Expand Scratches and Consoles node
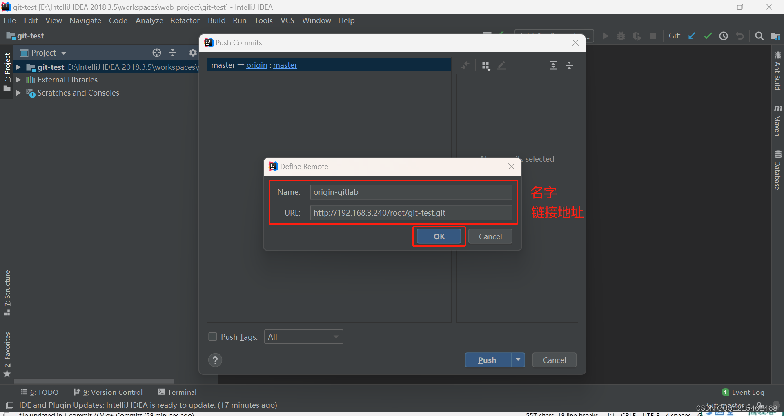This screenshot has height=416, width=784. tap(18, 93)
